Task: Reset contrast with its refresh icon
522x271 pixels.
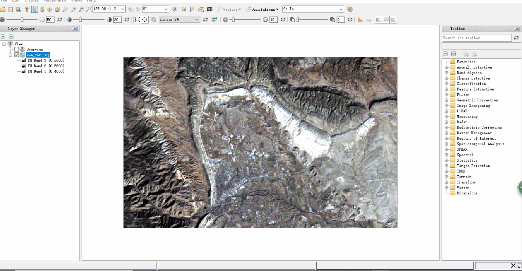Action: point(127,20)
